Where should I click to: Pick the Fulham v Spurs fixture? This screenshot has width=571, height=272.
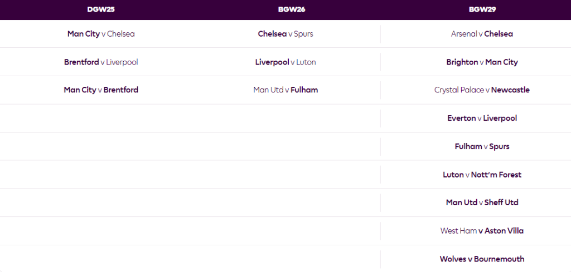(x=482, y=147)
